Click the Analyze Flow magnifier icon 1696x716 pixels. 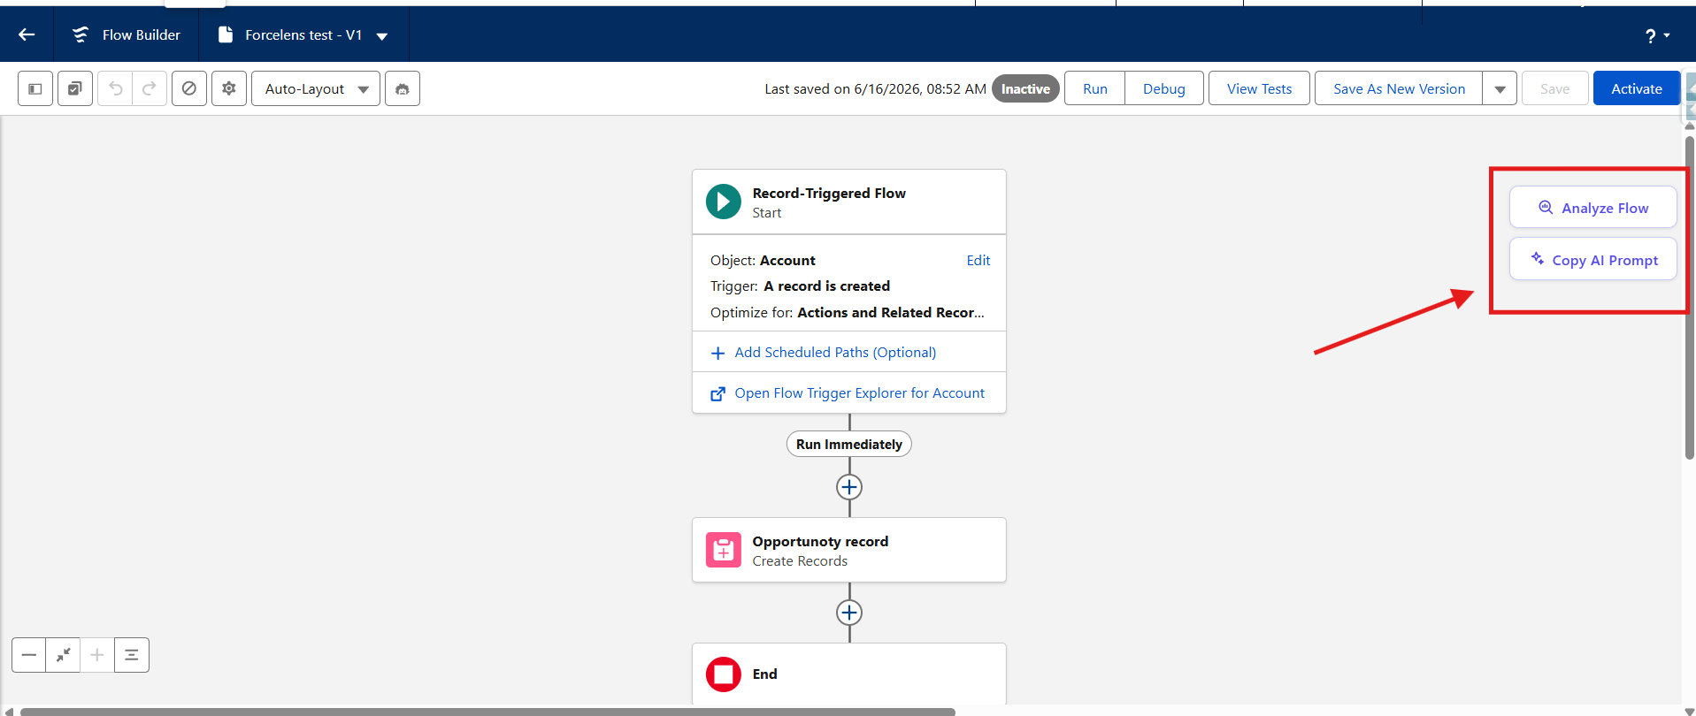click(1546, 207)
